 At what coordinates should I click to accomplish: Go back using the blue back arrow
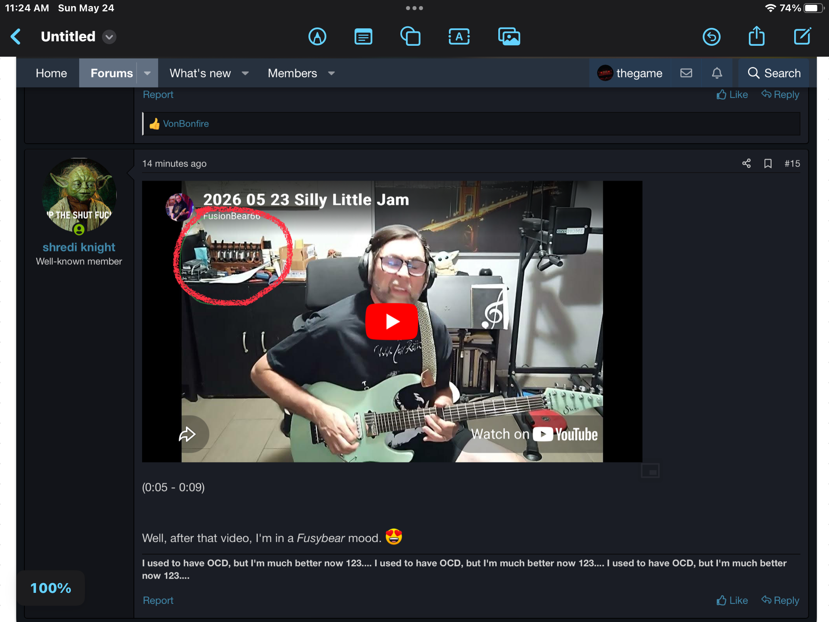[16, 37]
